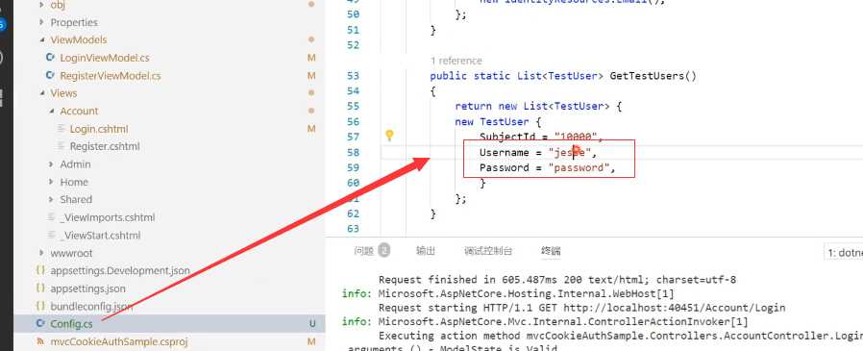Collapse the Account folder
The width and height of the screenshot is (863, 351).
[52, 111]
